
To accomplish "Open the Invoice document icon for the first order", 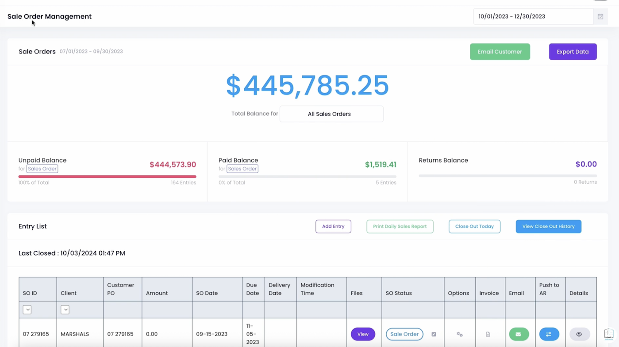I will (x=488, y=334).
